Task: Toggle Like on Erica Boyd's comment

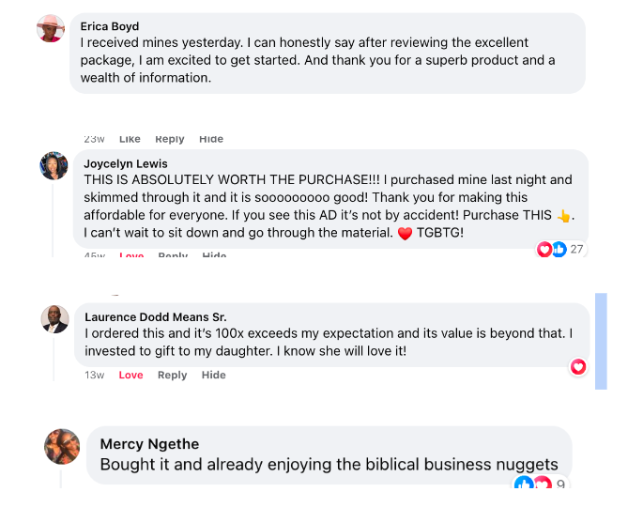Action: tap(130, 139)
